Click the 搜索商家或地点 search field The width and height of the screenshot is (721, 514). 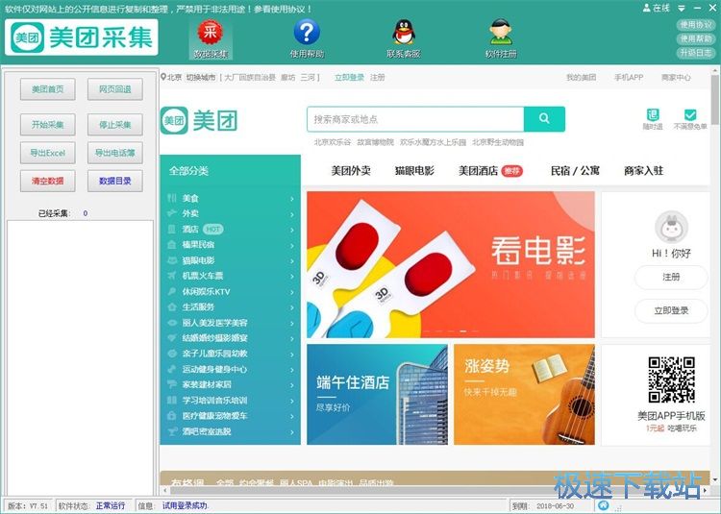(415, 119)
